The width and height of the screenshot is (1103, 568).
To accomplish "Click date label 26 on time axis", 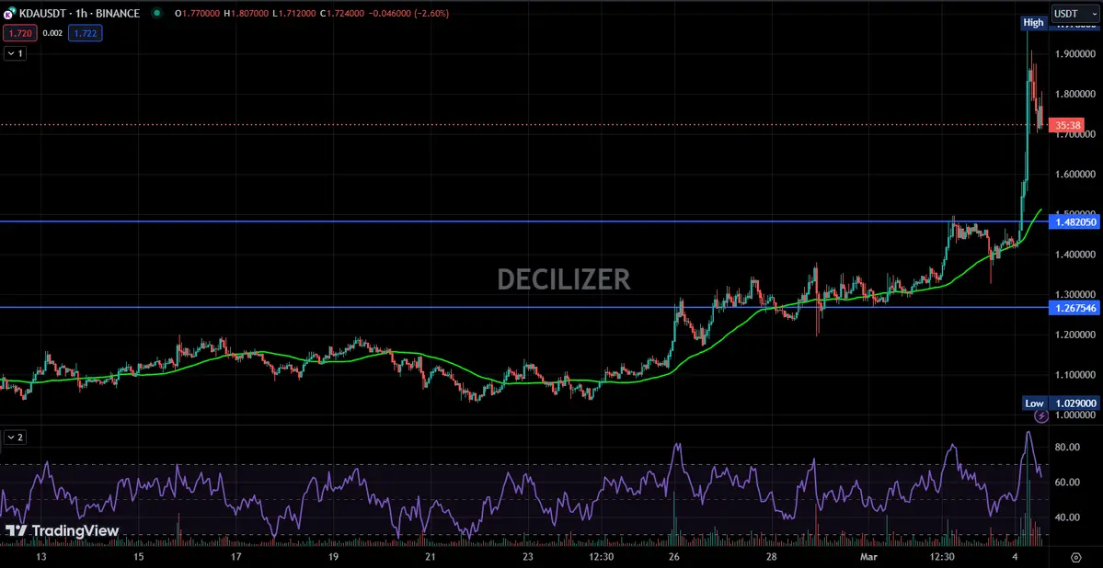I will point(674,557).
